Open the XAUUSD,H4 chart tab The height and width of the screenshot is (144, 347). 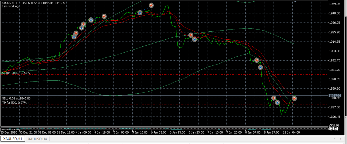coord(37,139)
